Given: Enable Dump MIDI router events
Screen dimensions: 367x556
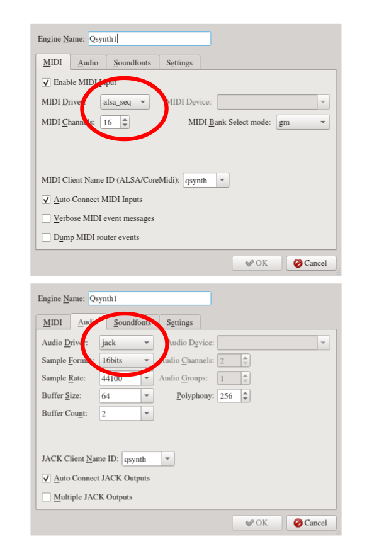Looking at the screenshot, I should coord(46,237).
